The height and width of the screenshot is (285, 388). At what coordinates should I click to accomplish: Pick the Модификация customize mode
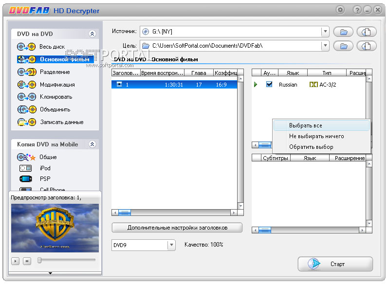[46, 85]
